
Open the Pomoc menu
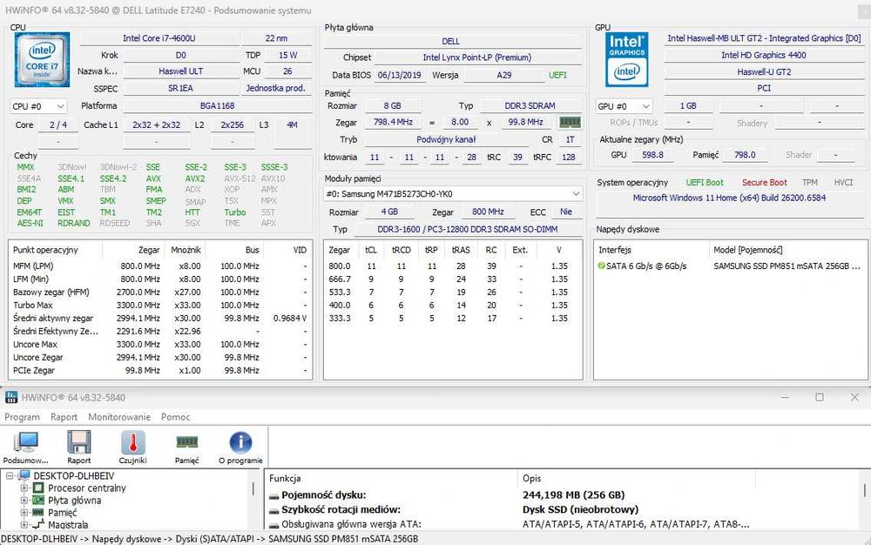click(176, 417)
